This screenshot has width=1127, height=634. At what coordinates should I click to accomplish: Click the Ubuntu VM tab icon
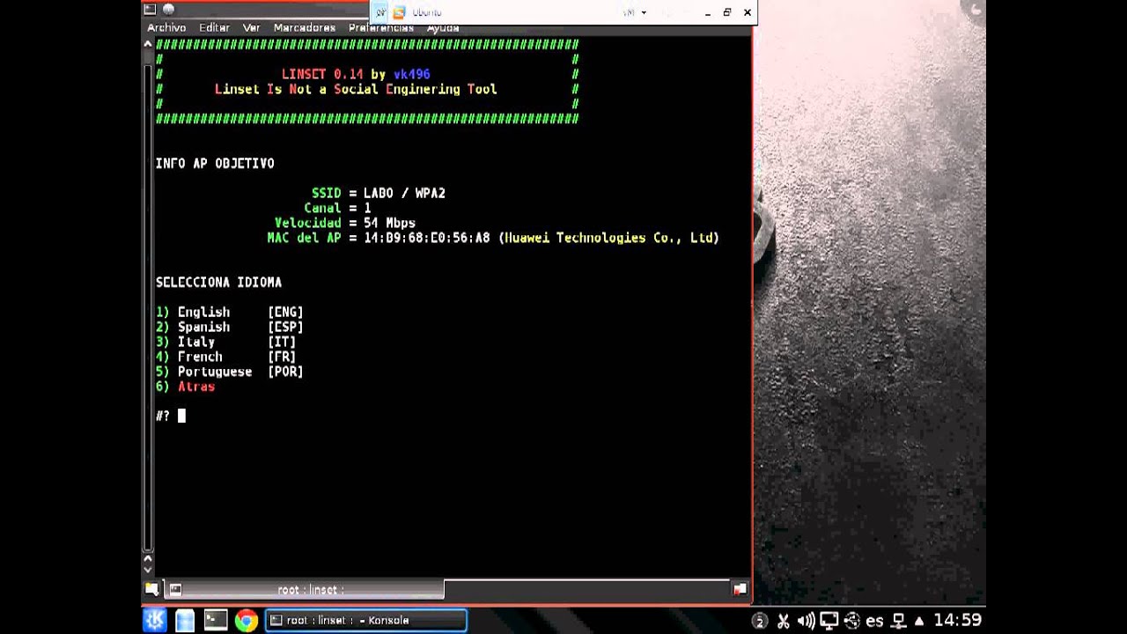[399, 12]
